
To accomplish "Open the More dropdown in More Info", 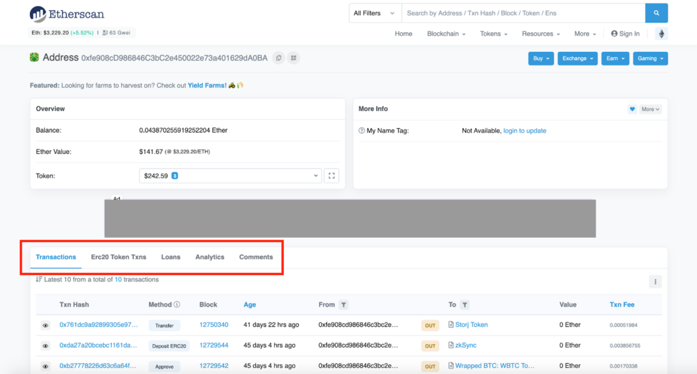I will point(650,109).
